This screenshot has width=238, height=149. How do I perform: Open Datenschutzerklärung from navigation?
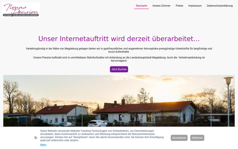click(220, 6)
